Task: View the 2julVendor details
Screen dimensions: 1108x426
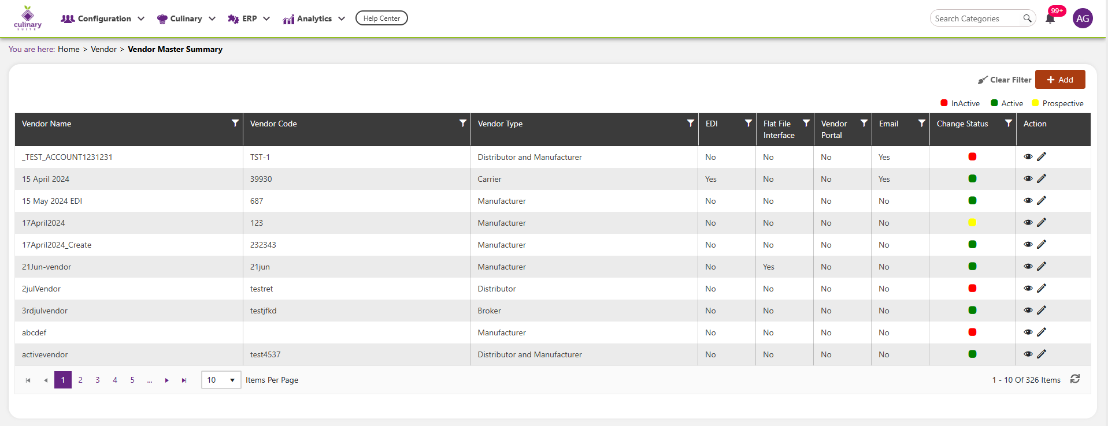Action: pyautogui.click(x=1028, y=288)
